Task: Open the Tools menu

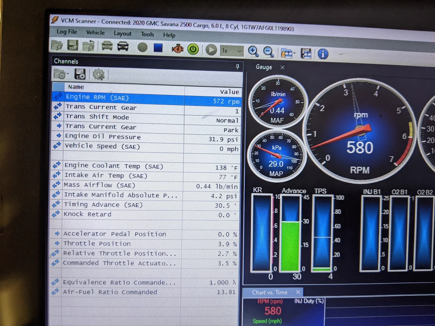Action: coord(147,34)
